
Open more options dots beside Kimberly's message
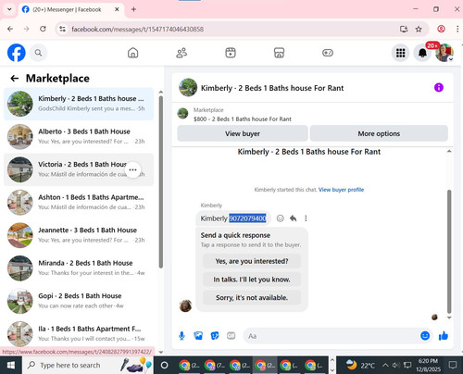click(306, 218)
